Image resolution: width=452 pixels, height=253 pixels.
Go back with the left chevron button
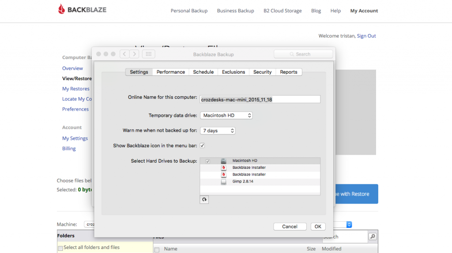[124, 54]
